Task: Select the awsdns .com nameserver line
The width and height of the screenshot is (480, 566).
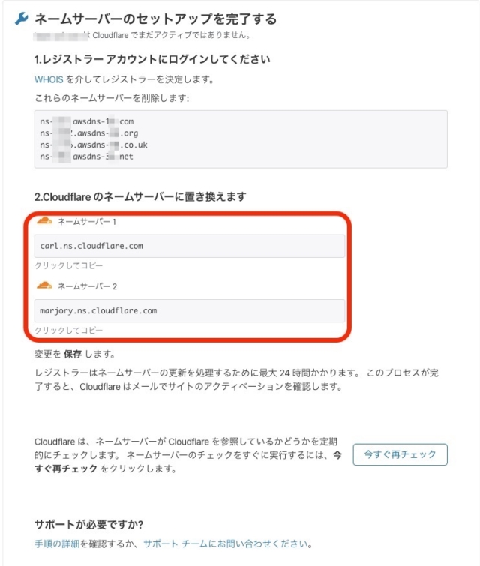Action: click(x=87, y=121)
